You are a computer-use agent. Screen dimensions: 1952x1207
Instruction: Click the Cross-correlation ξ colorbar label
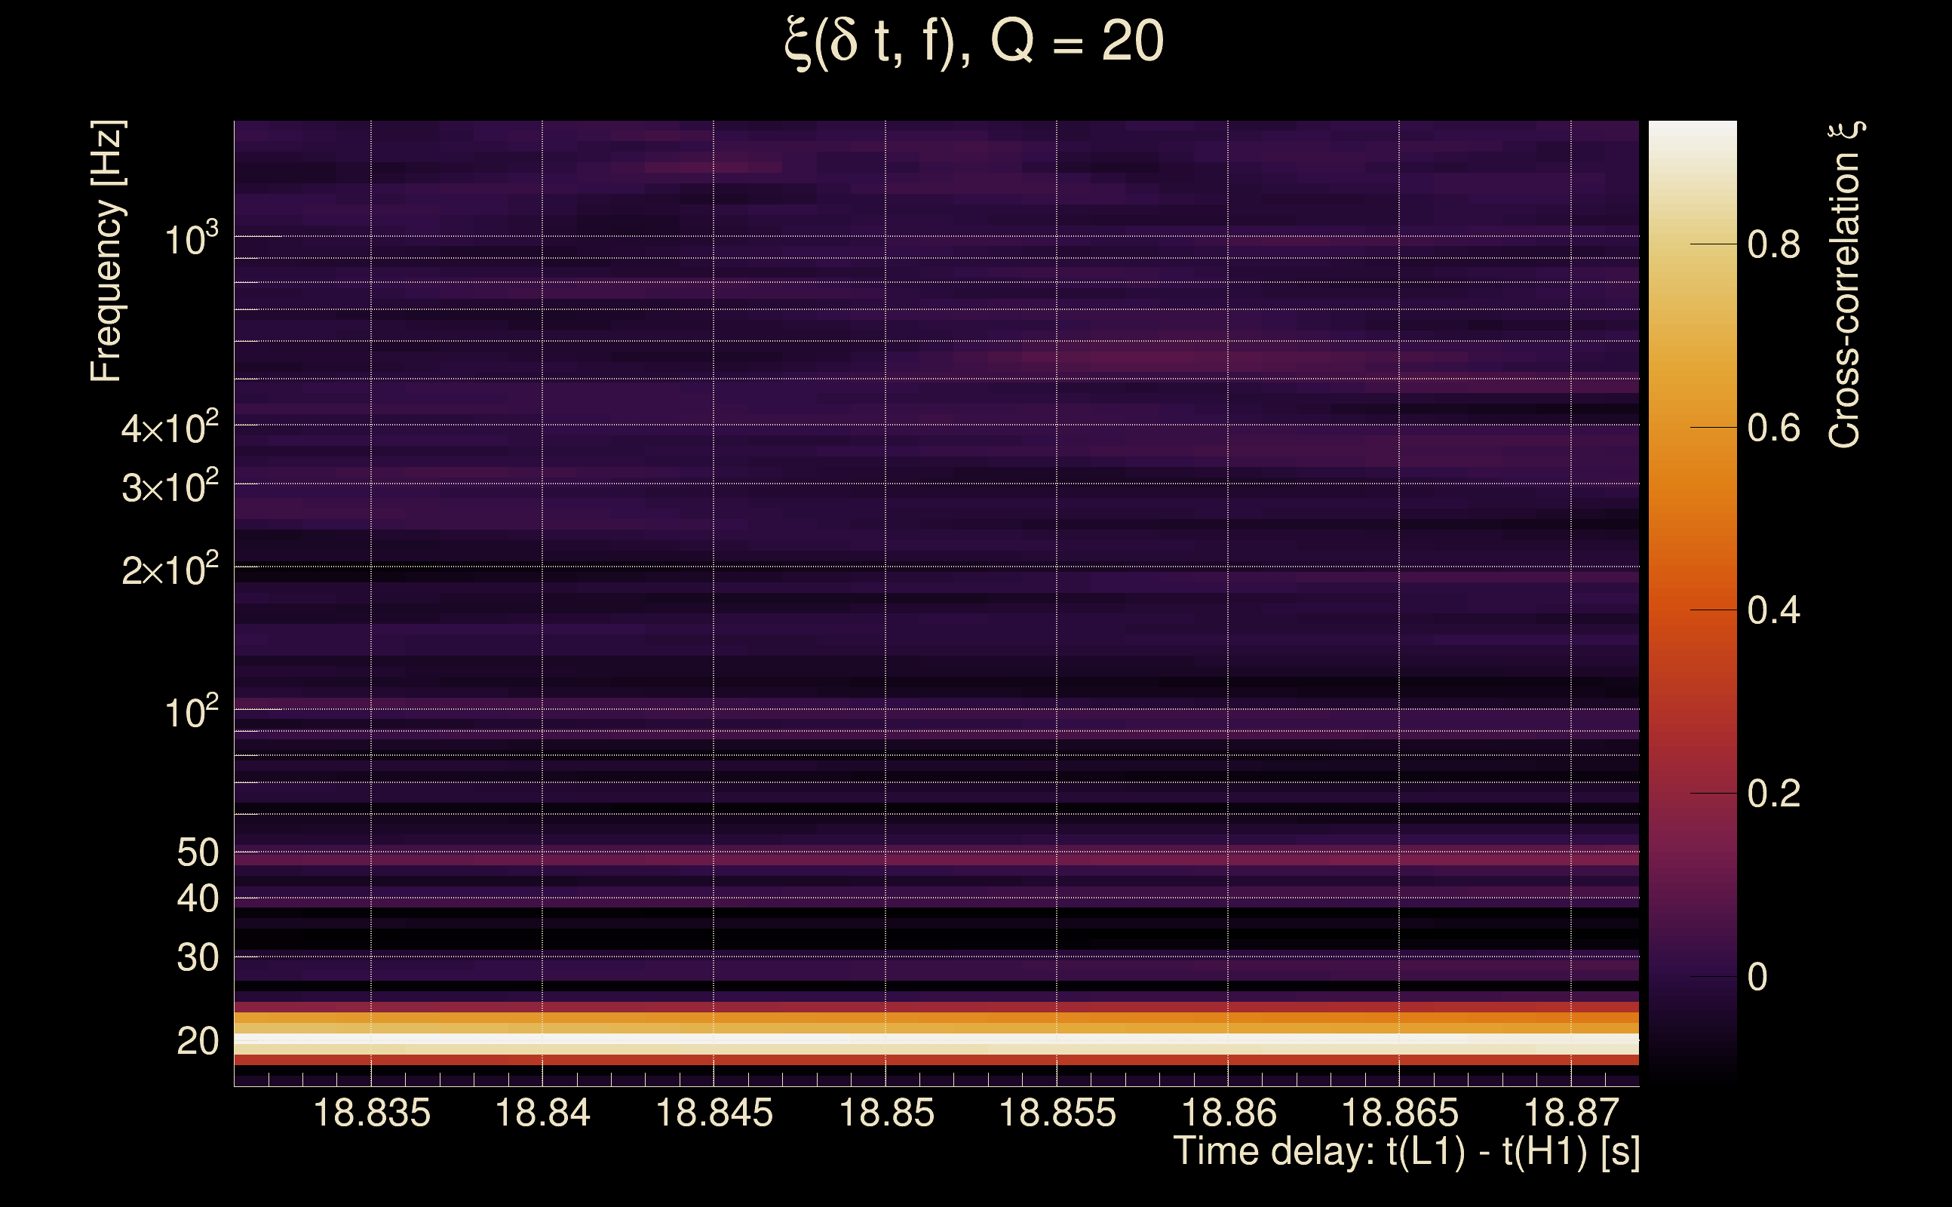[1846, 284]
